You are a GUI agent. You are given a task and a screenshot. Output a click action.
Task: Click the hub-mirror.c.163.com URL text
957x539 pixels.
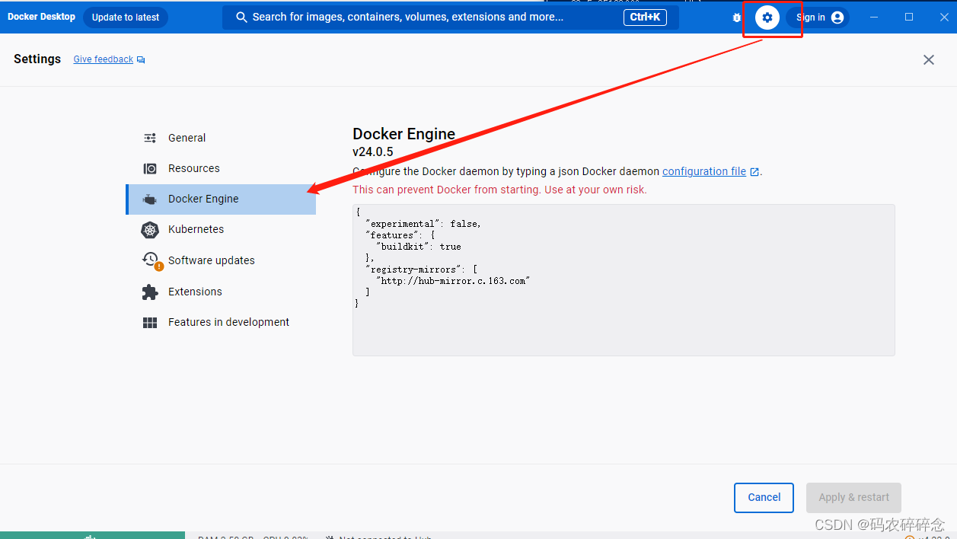click(453, 281)
